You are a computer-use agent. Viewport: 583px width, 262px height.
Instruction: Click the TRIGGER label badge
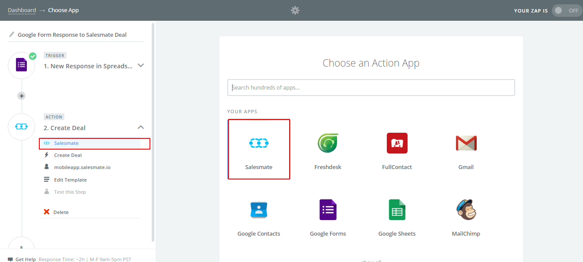point(55,55)
